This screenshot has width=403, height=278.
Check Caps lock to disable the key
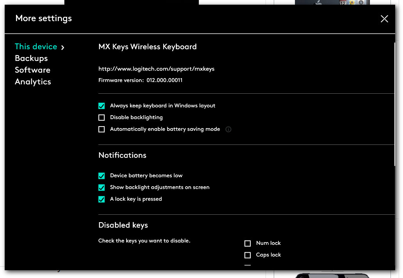[248, 255]
